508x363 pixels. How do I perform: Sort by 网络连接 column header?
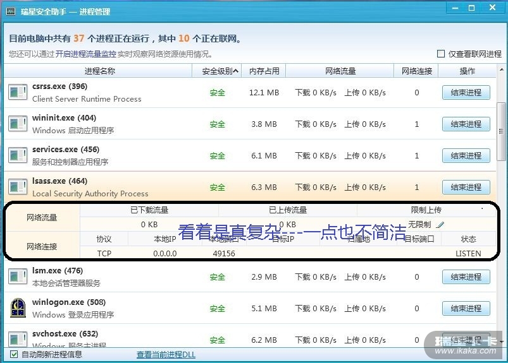tap(416, 71)
